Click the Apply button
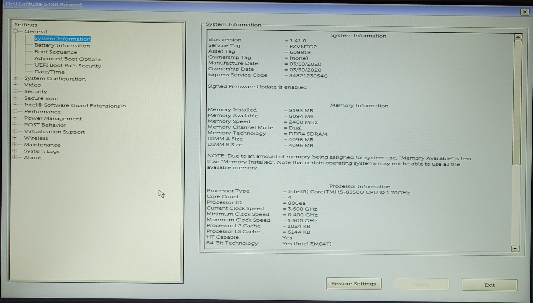Screen dimensions: 533x303 click(x=422, y=284)
